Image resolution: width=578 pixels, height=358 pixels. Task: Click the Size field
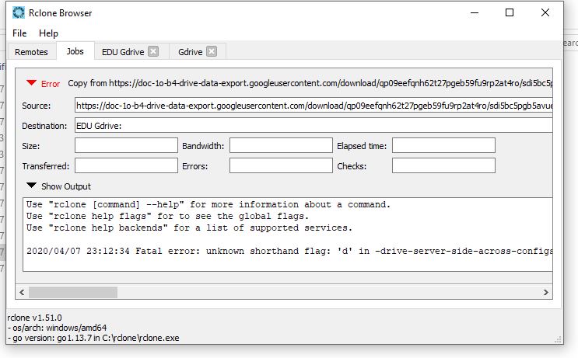[126, 146]
